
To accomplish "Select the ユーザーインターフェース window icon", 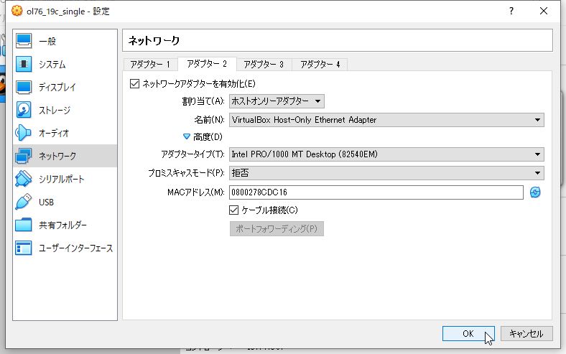I will click(24, 248).
